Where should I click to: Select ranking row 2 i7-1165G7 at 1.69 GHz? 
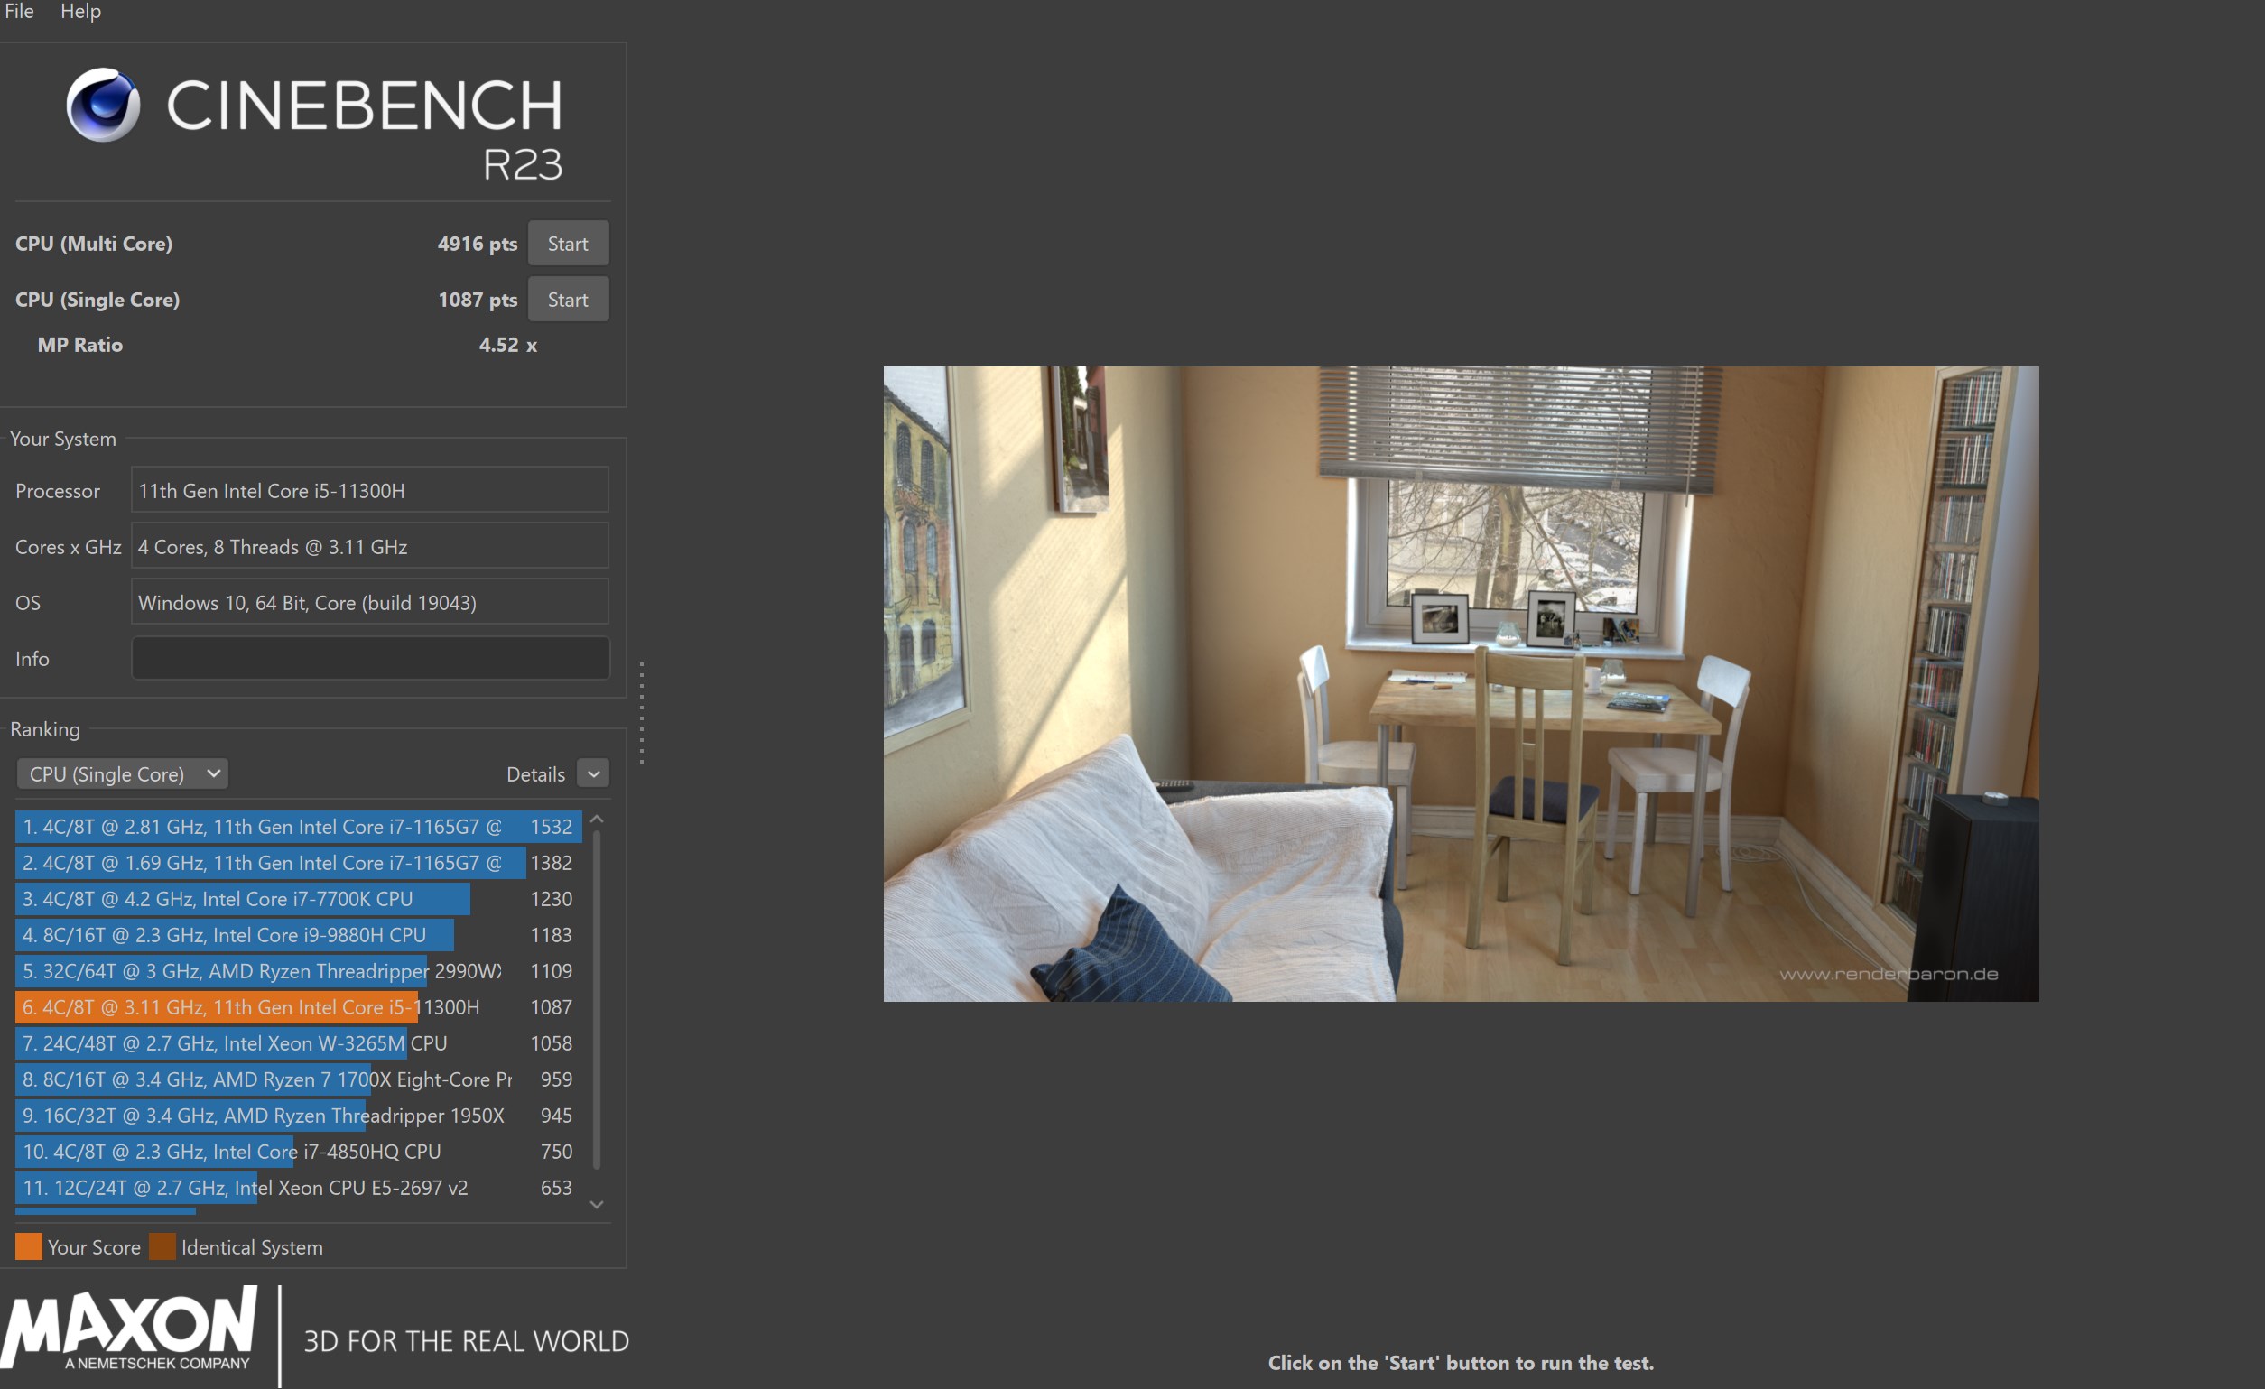[x=299, y=862]
